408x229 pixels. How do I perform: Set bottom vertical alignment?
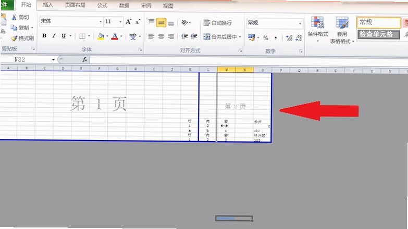coord(171,23)
